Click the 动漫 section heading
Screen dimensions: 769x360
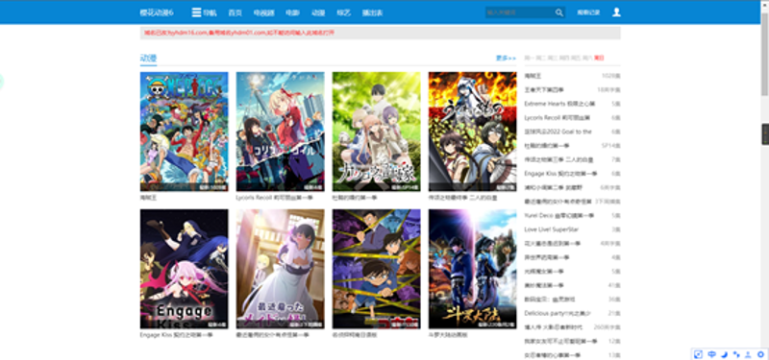(148, 59)
